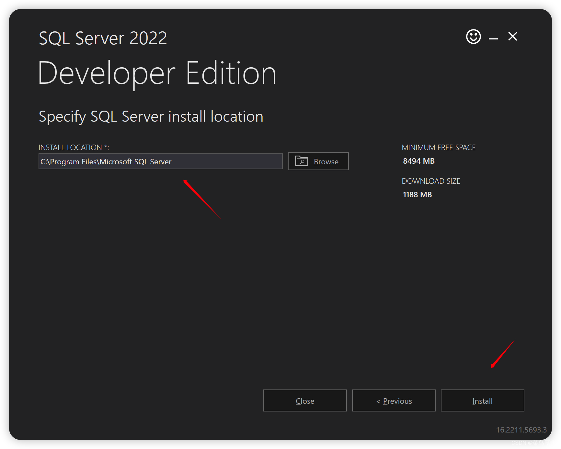Click the version number 16.2211.5693.3
This screenshot has height=449, width=561.
(x=521, y=430)
